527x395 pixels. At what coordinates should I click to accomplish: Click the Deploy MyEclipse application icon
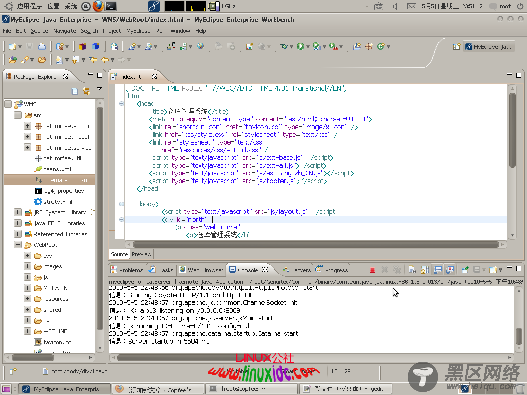click(x=171, y=46)
